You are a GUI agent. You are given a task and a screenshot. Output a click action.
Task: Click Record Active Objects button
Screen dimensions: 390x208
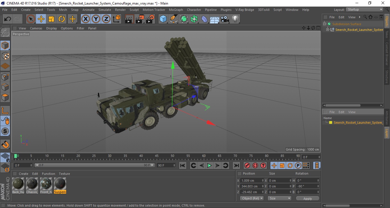click(x=247, y=165)
